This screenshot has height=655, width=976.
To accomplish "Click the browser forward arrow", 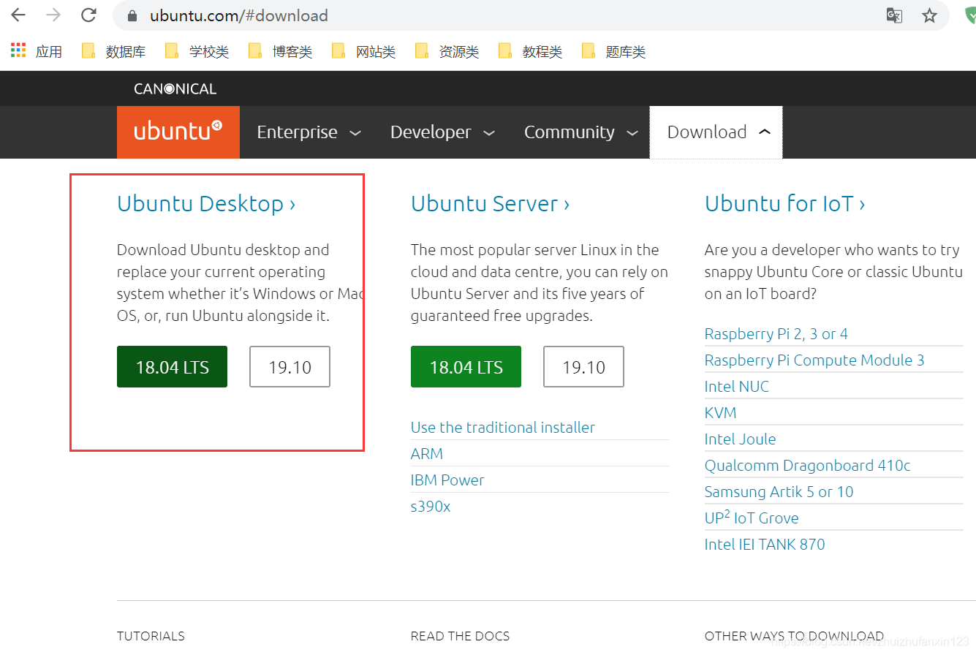I will (53, 15).
